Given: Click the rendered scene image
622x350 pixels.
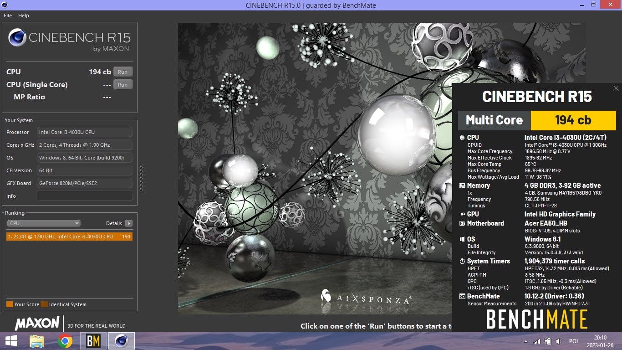Looking at the screenshot, I should (315, 169).
